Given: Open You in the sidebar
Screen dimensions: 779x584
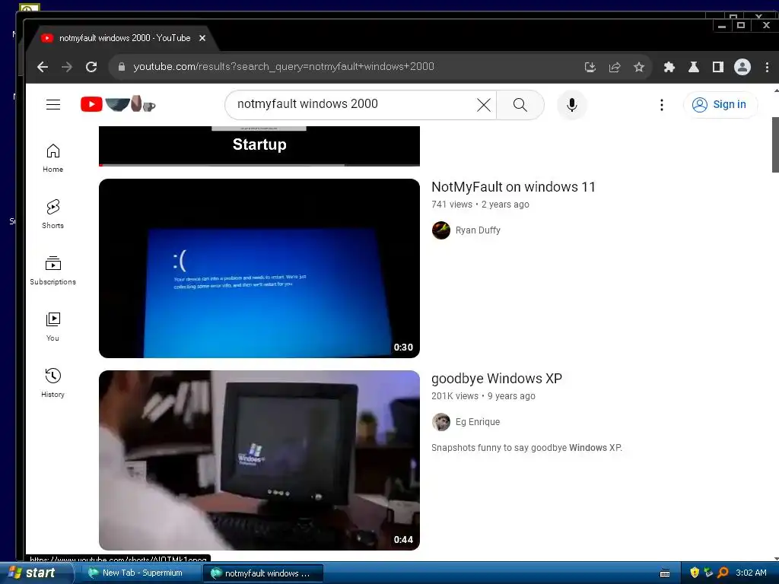Looking at the screenshot, I should tap(52, 327).
